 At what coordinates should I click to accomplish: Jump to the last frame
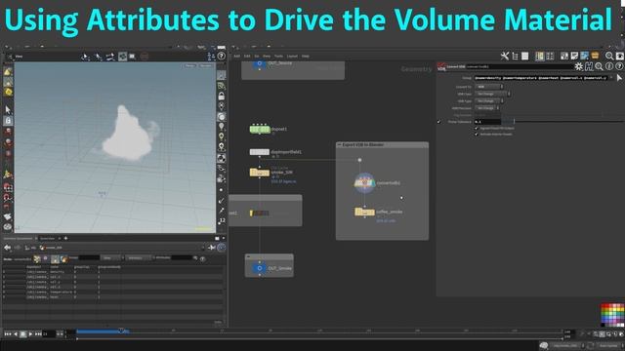pyautogui.click(x=38, y=333)
